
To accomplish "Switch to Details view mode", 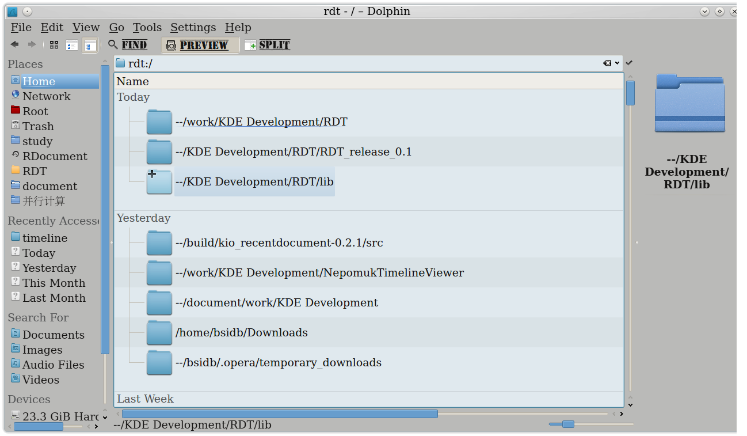I will coord(72,45).
